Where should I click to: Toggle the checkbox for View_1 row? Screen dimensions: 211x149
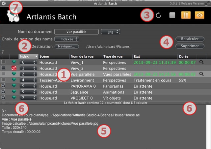point(3,62)
